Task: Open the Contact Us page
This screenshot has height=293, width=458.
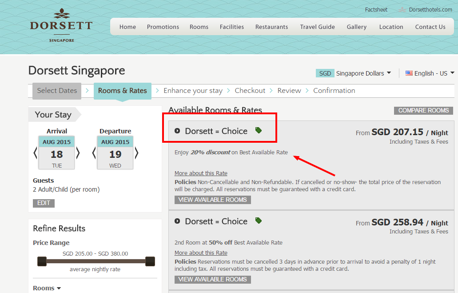Action: click(430, 27)
